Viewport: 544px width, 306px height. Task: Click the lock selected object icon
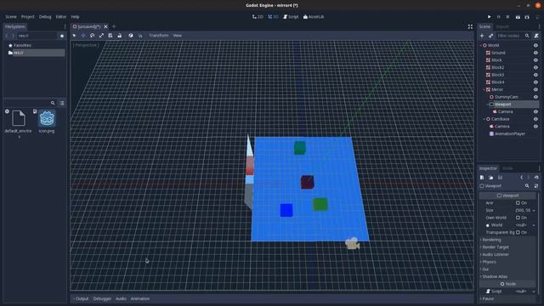click(119, 36)
